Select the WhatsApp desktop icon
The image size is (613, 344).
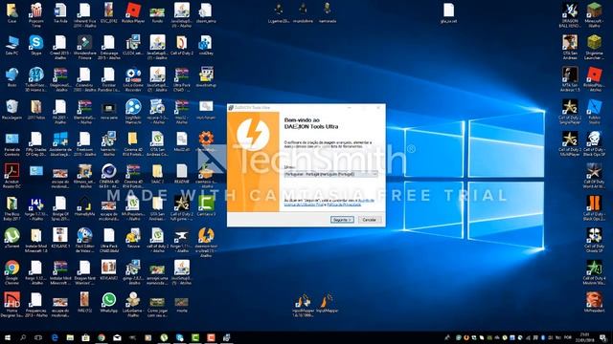(x=108, y=302)
